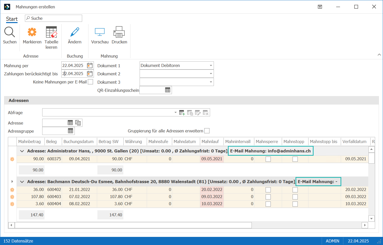The width and height of the screenshot is (383, 245).
Task: Click the Drucken printer icon
Action: tap(119, 32)
